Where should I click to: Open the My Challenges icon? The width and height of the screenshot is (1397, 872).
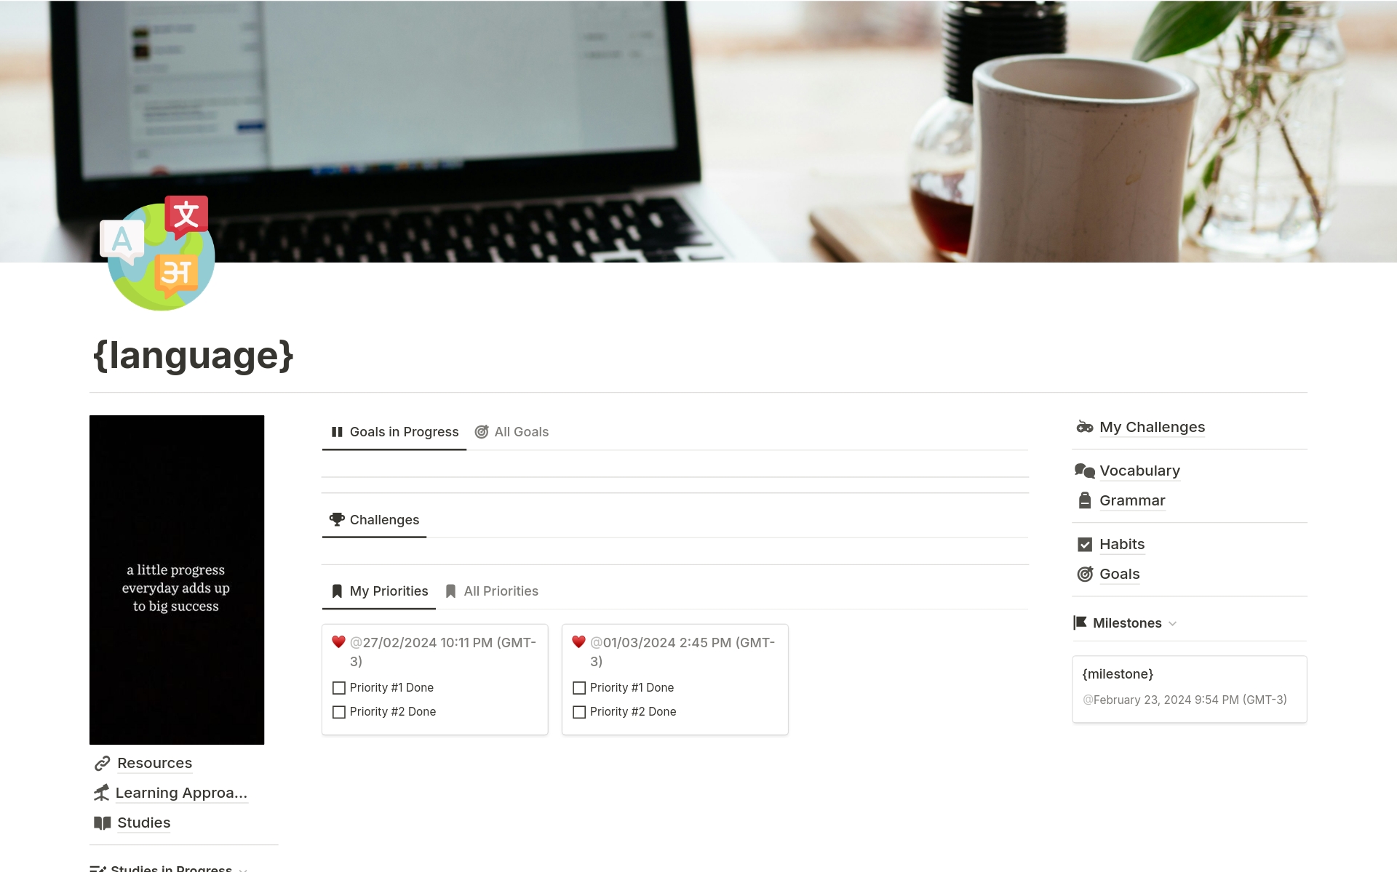click(1086, 426)
